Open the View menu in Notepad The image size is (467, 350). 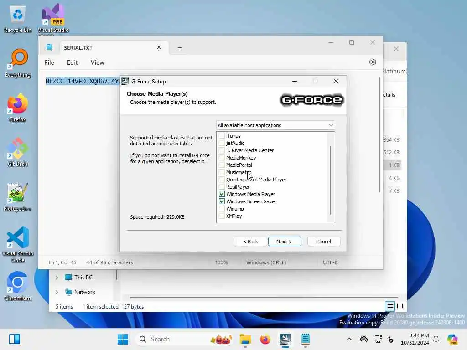click(98, 62)
